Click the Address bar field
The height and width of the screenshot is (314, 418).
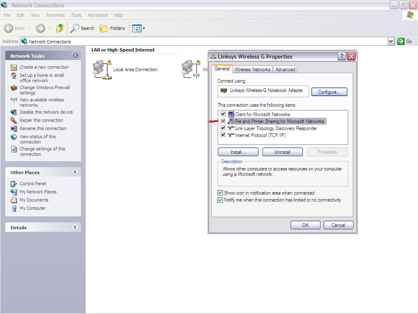click(x=204, y=41)
